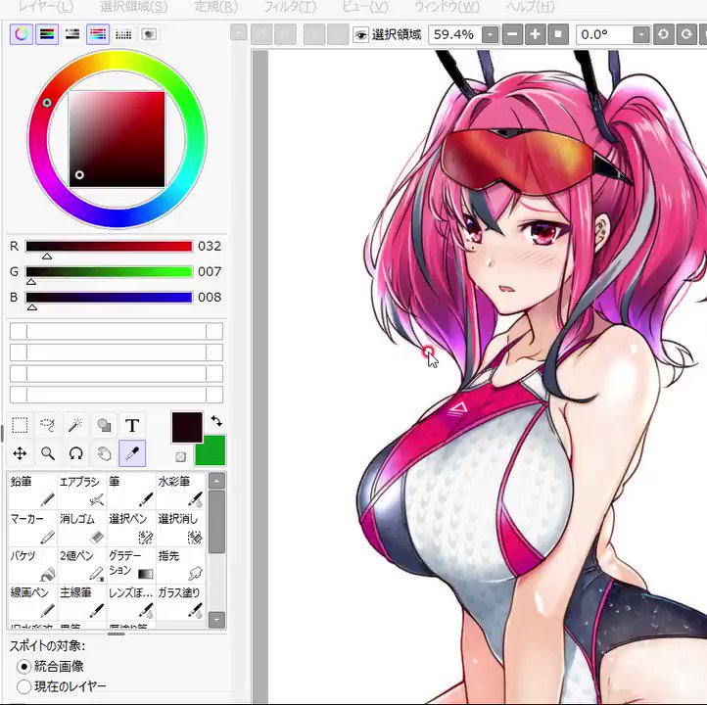Viewport: 707px width, 705px height.
Task: Toggle the RGB slider panel
Action: coord(47,34)
